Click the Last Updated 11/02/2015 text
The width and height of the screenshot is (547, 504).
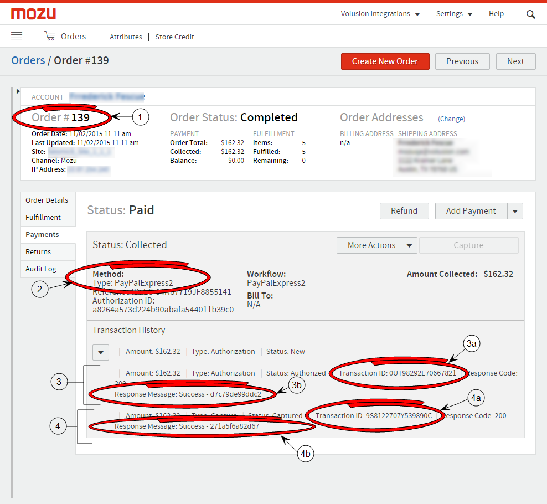85,143
